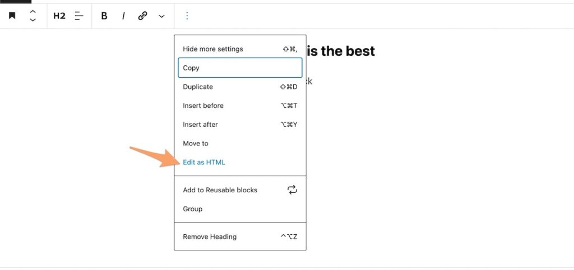This screenshot has height=270, width=574.
Task: Click the heading block type bookmark icon
Action: pyautogui.click(x=12, y=16)
